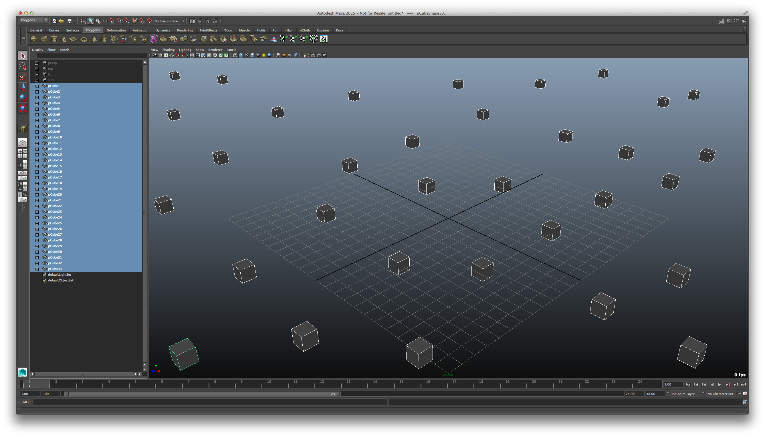
Task: Click the MEL command line input field
Action: (210, 402)
